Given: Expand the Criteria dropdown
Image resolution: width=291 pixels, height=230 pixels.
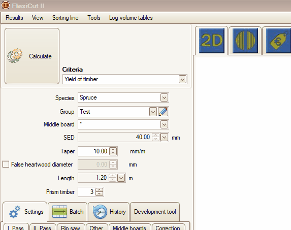Looking at the screenshot, I should 183,79.
